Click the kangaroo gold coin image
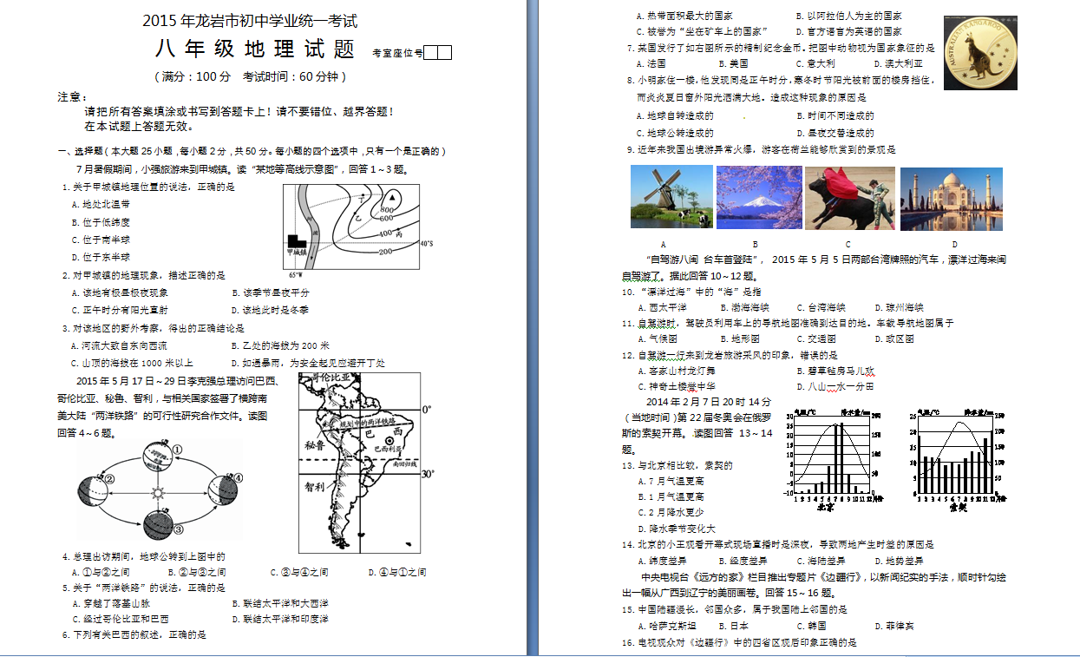1080x657 pixels. [x=980, y=53]
